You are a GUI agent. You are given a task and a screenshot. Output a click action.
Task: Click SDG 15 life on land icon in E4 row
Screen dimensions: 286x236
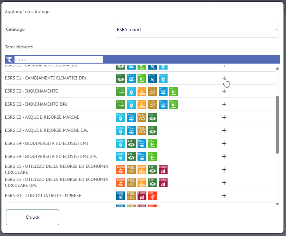pos(152,143)
